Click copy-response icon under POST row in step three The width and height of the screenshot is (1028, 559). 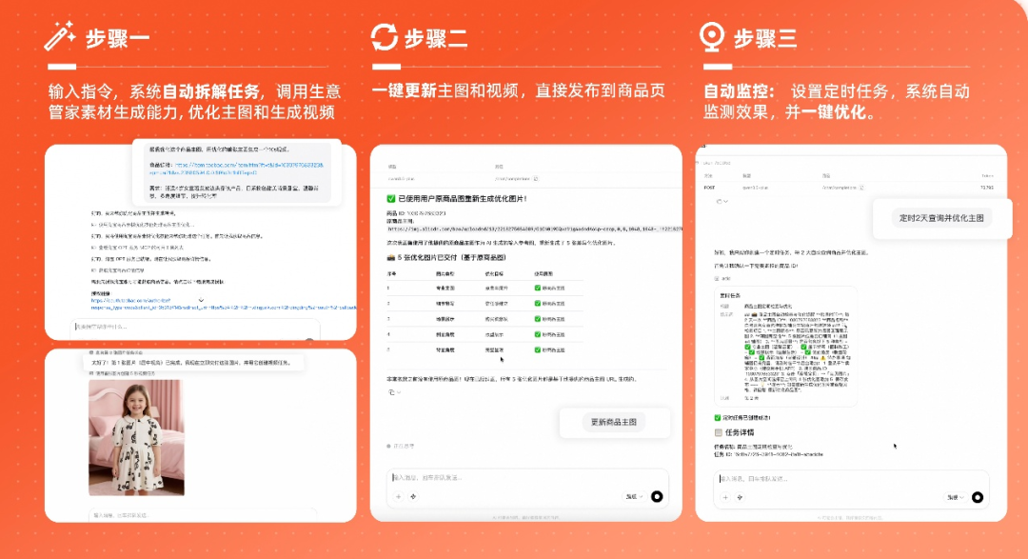pos(720,202)
